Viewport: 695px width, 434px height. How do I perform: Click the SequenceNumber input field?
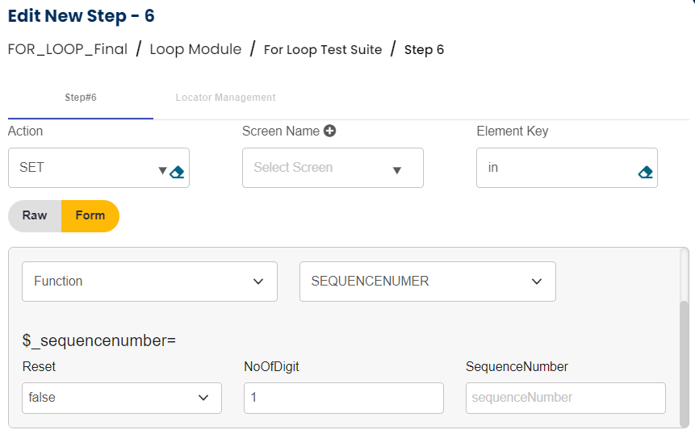click(565, 398)
